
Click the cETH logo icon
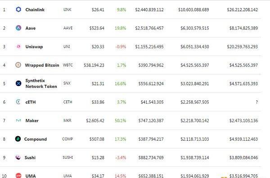(18, 102)
